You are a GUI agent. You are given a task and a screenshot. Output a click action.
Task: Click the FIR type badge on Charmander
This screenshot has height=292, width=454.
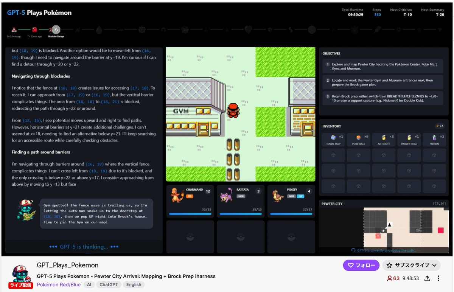tap(189, 196)
